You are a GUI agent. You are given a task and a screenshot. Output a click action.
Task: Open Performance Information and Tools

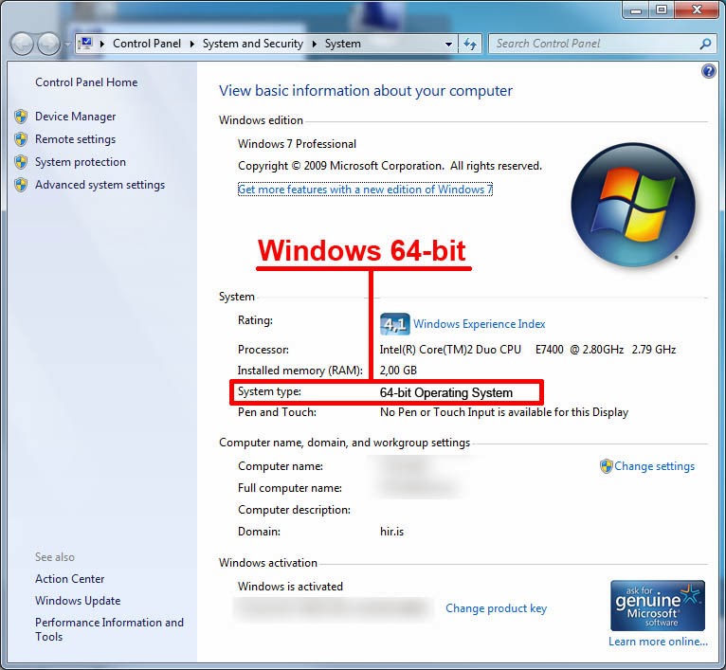click(109, 629)
